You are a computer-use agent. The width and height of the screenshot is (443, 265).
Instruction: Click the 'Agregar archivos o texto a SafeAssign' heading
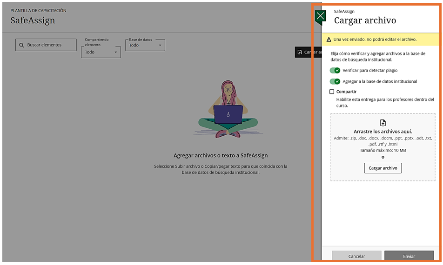click(221, 155)
